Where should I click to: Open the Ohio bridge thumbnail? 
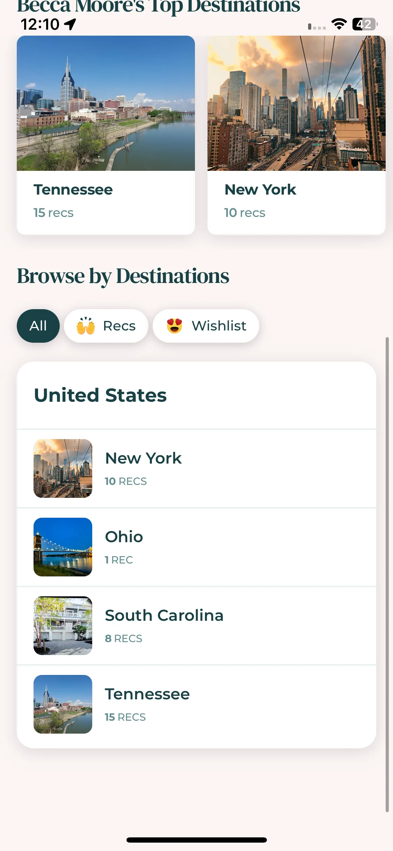(x=63, y=547)
